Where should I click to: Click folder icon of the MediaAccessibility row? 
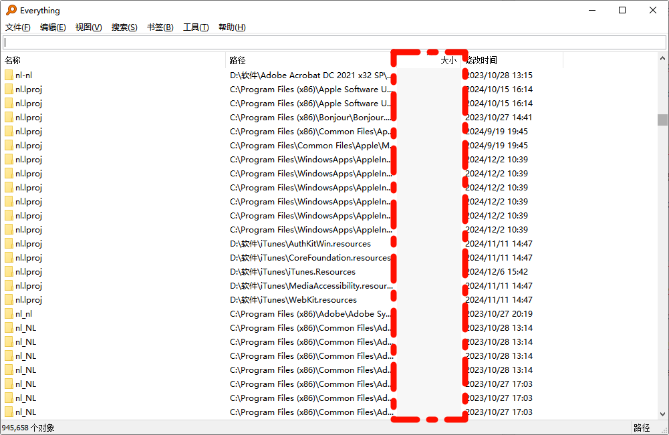point(9,286)
